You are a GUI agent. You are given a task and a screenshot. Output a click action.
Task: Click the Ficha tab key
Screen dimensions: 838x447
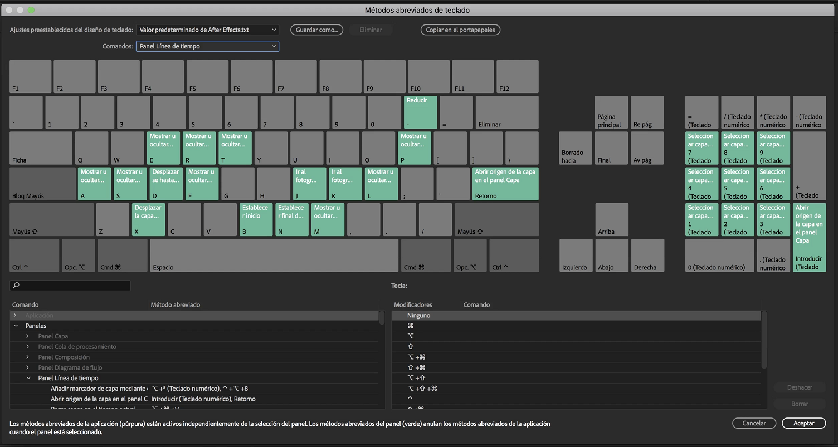pyautogui.click(x=41, y=148)
